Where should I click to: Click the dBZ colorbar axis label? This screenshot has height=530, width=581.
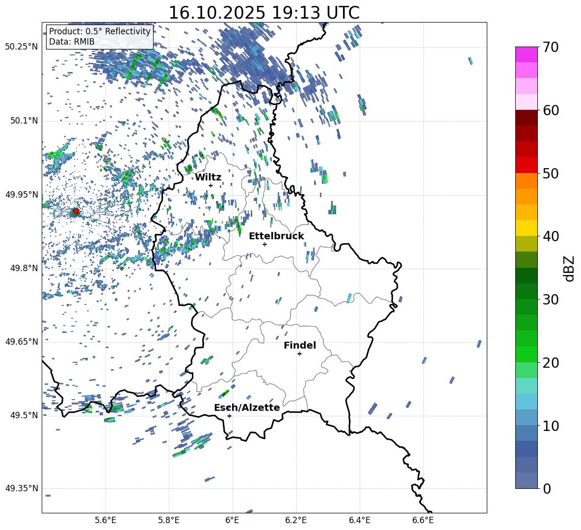click(x=570, y=268)
